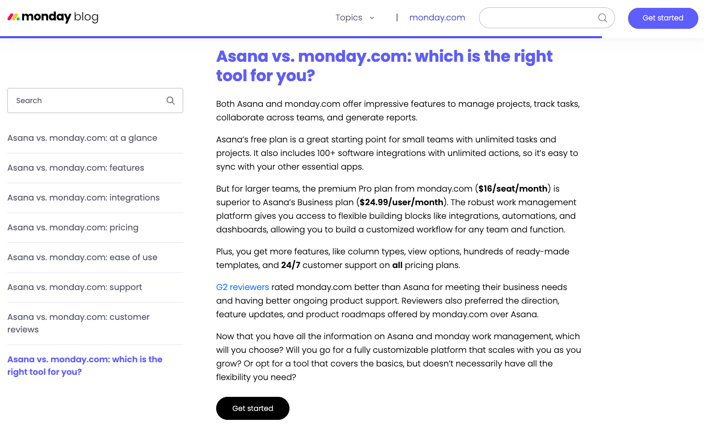Jump to the ease of use section
The width and height of the screenshot is (704, 434).
(x=82, y=258)
